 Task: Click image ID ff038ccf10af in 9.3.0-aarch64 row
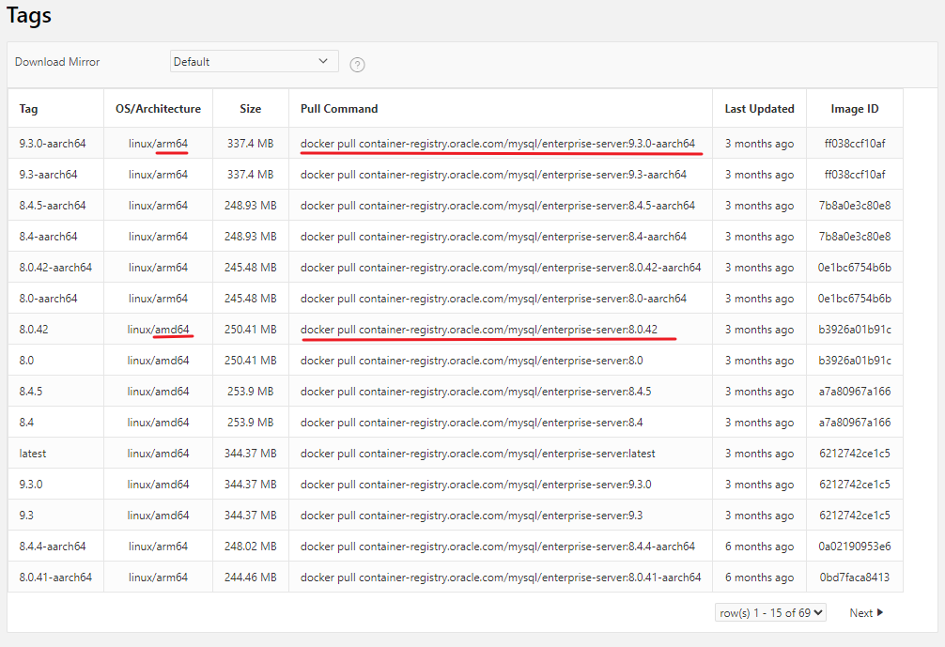point(855,144)
